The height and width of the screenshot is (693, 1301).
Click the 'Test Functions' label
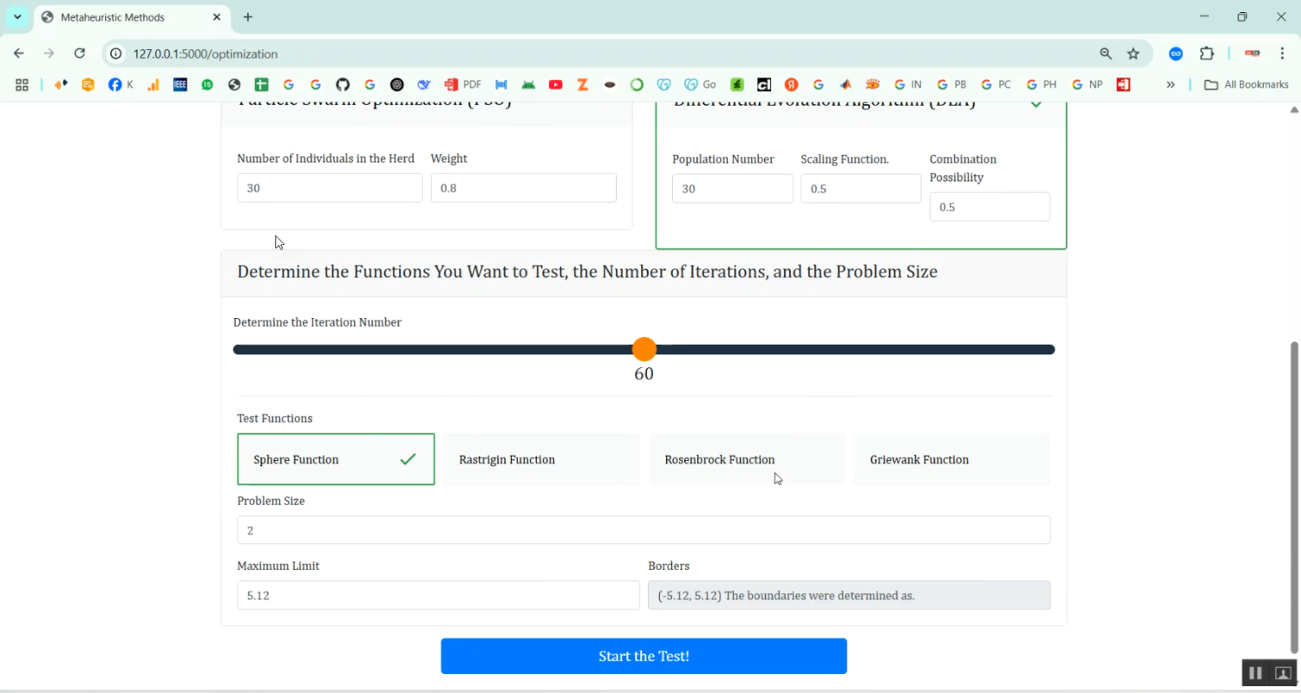(275, 418)
